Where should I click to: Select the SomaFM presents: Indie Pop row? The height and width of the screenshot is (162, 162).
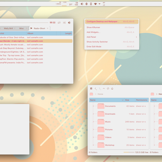click(x=36, y=63)
